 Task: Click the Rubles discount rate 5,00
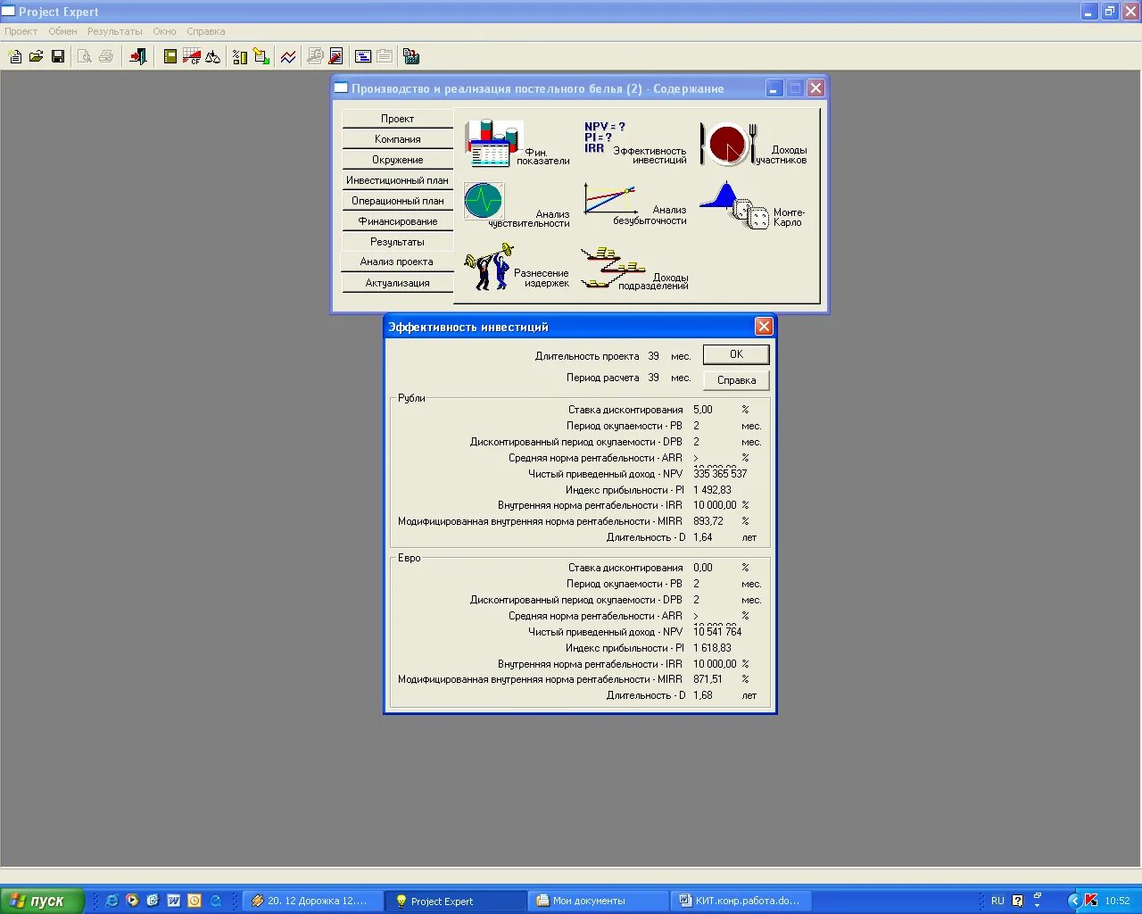click(x=703, y=410)
